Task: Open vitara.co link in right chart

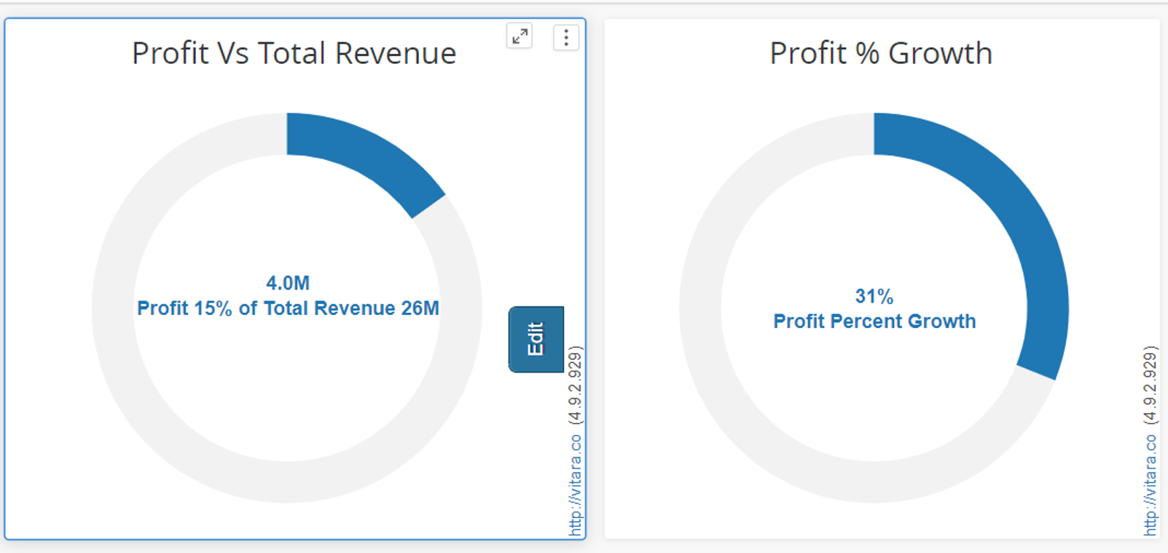Action: click(1151, 485)
